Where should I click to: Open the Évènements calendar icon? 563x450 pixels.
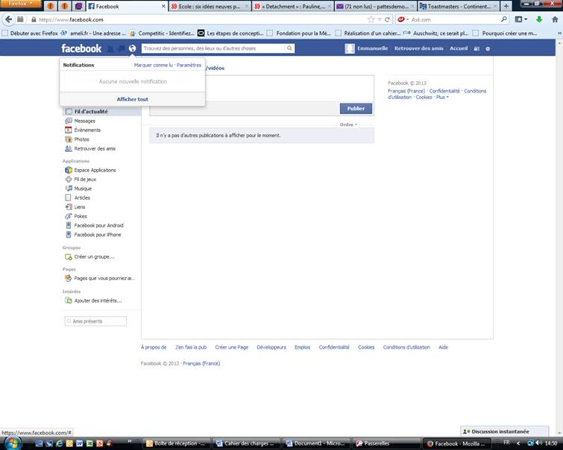(68, 130)
